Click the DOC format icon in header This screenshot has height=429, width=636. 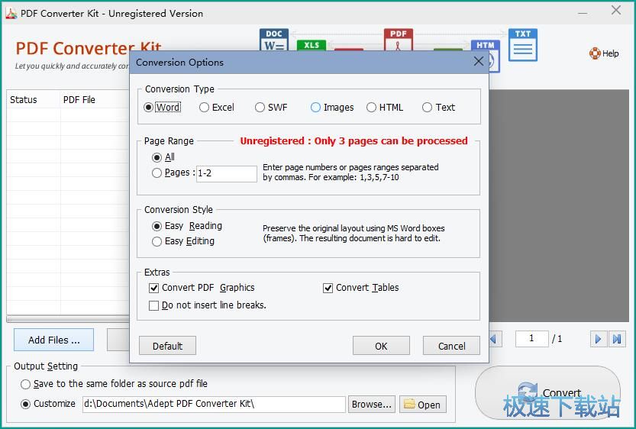(274, 40)
